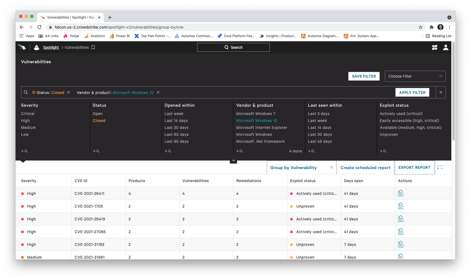Toggle the High severity filter
This screenshot has height=280, width=471.
[26, 121]
